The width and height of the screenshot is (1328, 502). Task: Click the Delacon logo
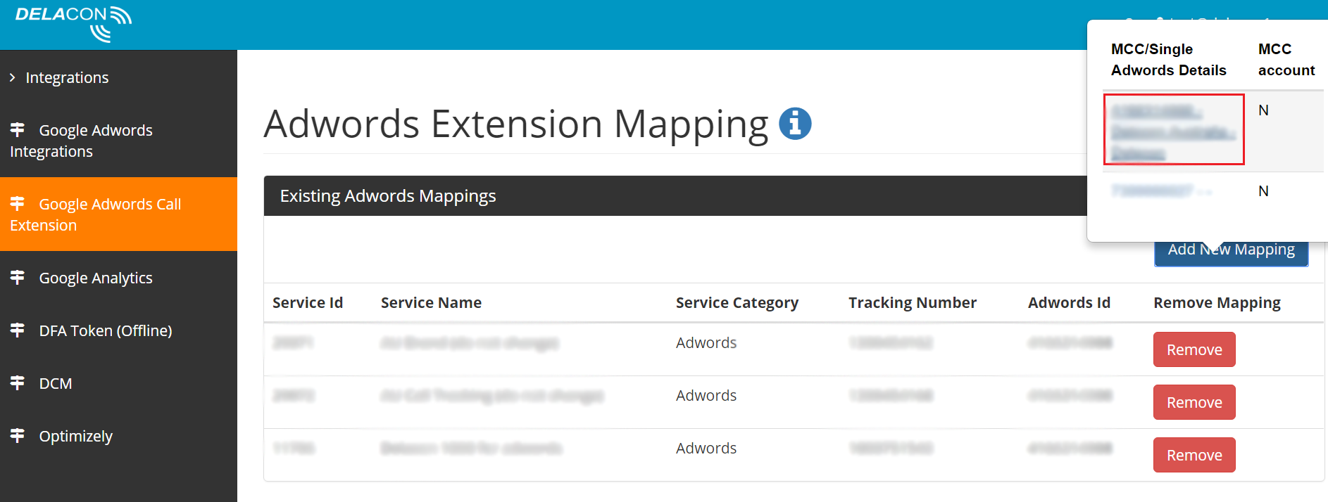pos(73,24)
